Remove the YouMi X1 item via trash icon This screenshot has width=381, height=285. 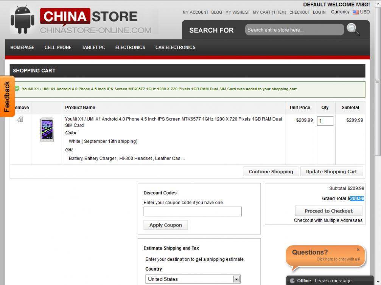(x=20, y=119)
